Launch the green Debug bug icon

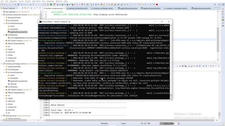(57, 5)
